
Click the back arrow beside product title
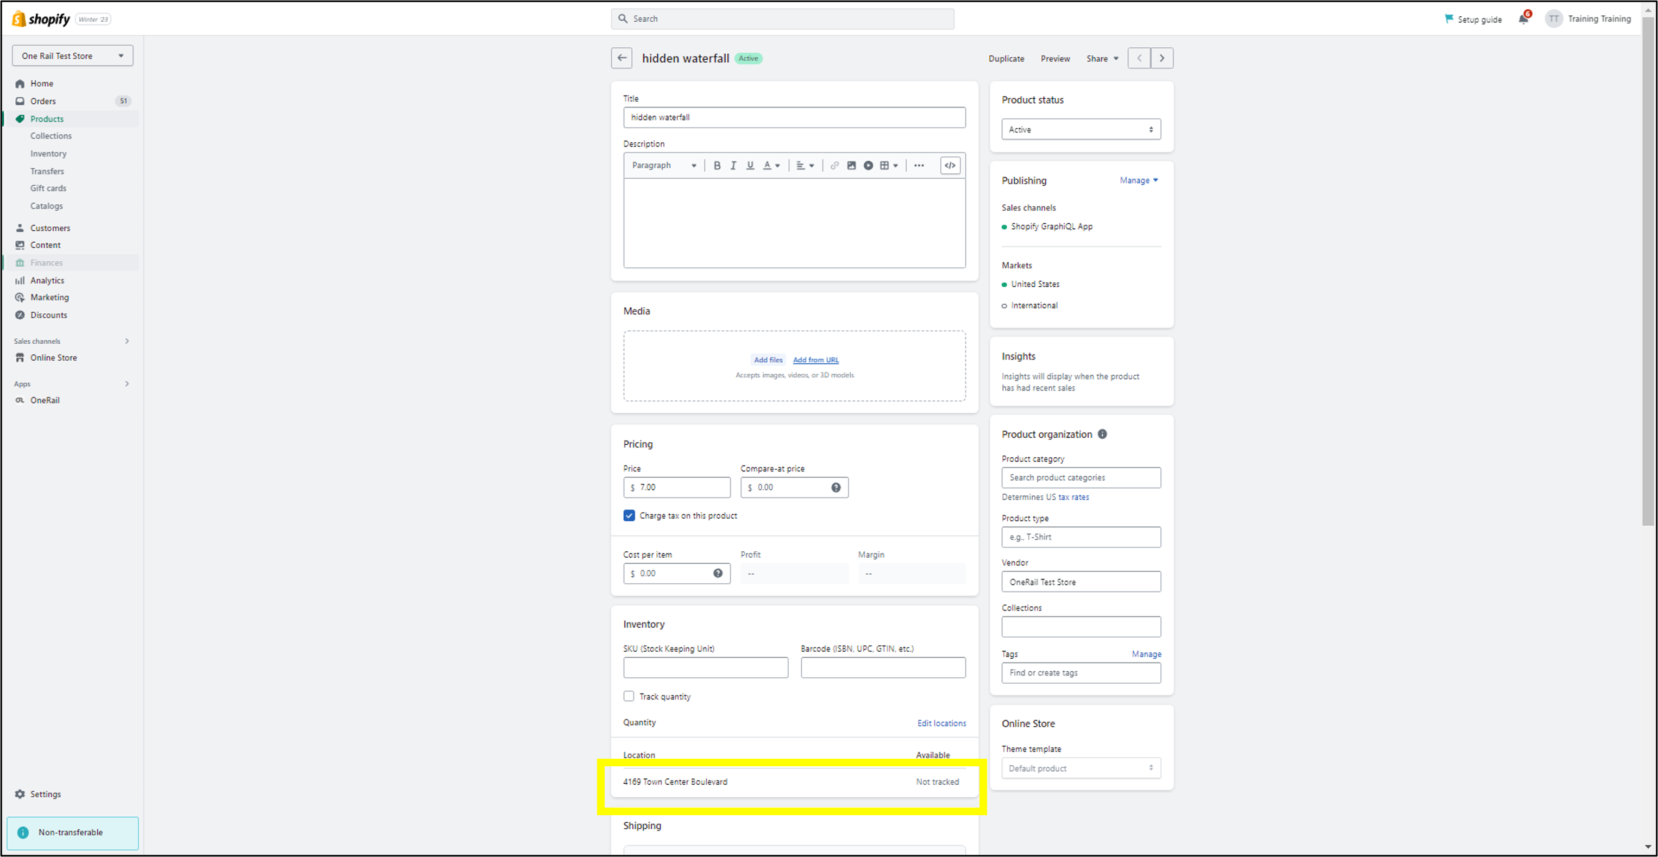[x=621, y=58]
